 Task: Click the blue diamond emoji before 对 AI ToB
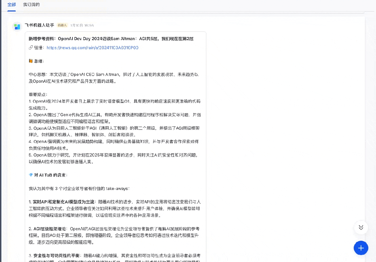(31, 175)
